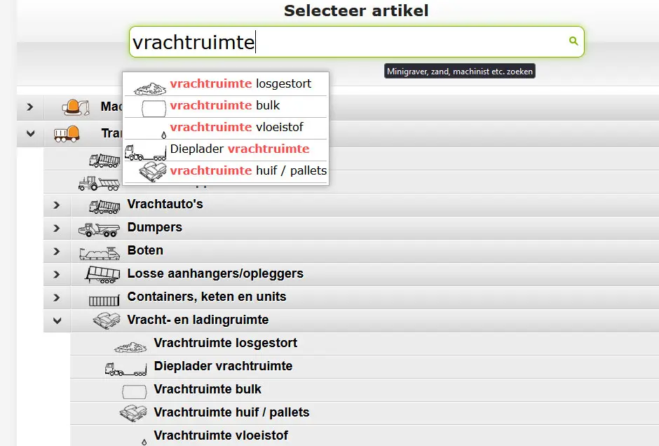The image size is (659, 446).
Task: Pick 'vrachtruimte bulk' suggestion
Action: [225, 106]
